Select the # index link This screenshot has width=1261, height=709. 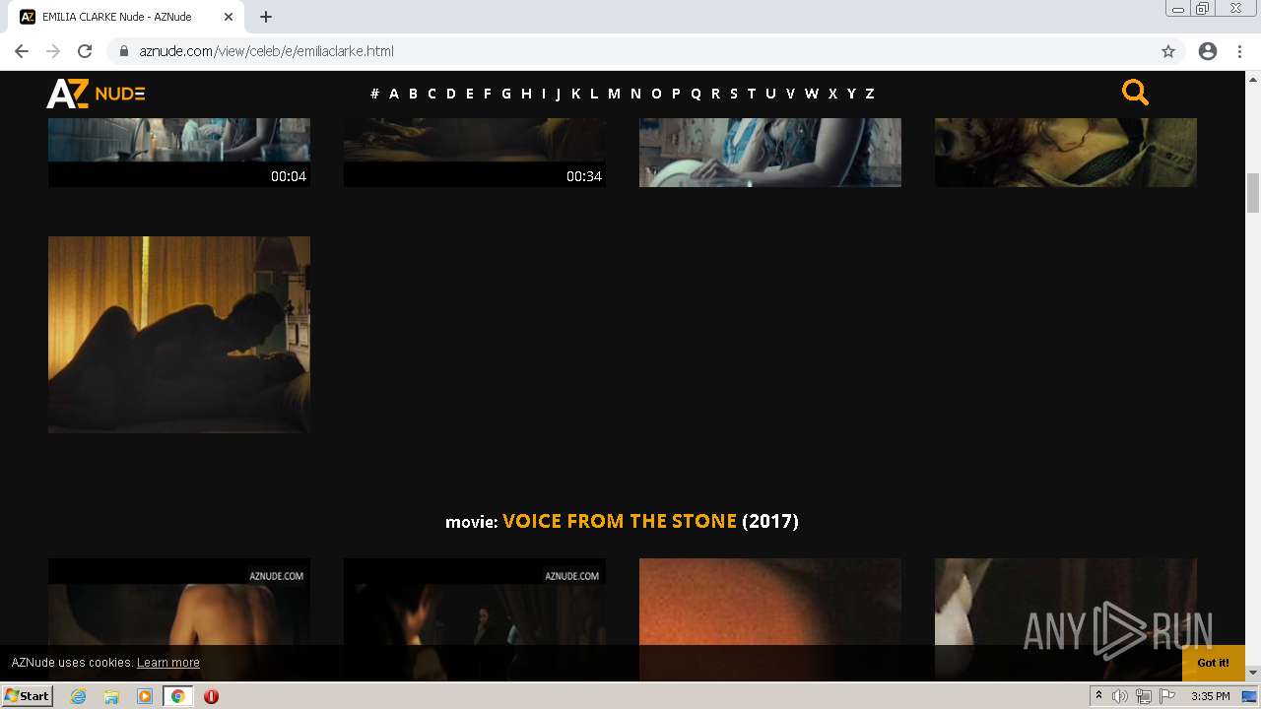pyautogui.click(x=374, y=94)
